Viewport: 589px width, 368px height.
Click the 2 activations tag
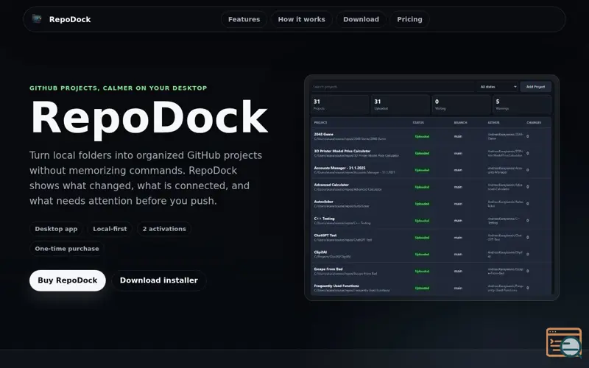164,229
